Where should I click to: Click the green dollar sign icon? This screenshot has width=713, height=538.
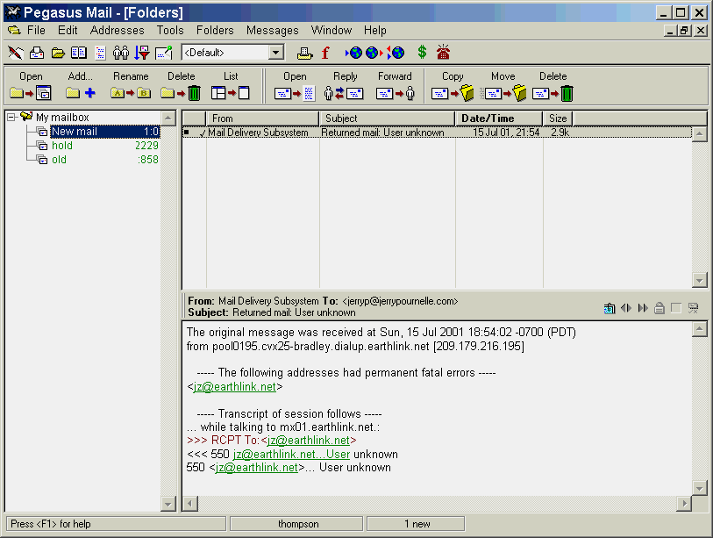tap(422, 53)
